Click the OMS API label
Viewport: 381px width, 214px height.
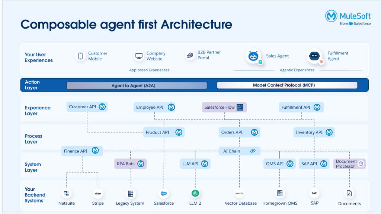[x=275, y=164]
